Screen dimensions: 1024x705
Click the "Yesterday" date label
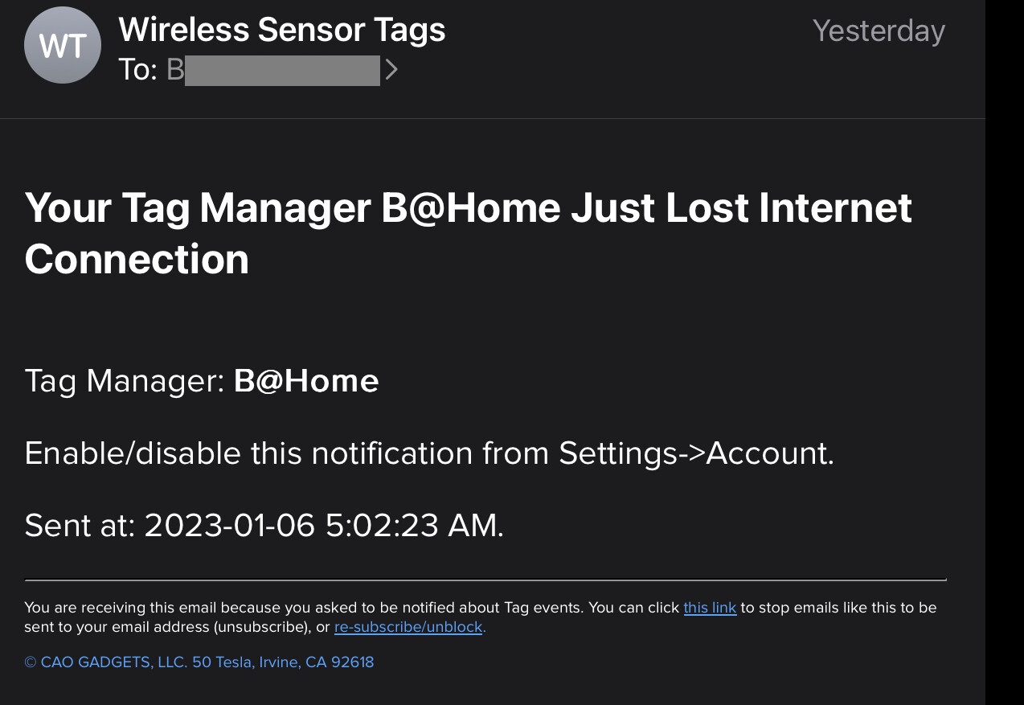[x=878, y=31]
